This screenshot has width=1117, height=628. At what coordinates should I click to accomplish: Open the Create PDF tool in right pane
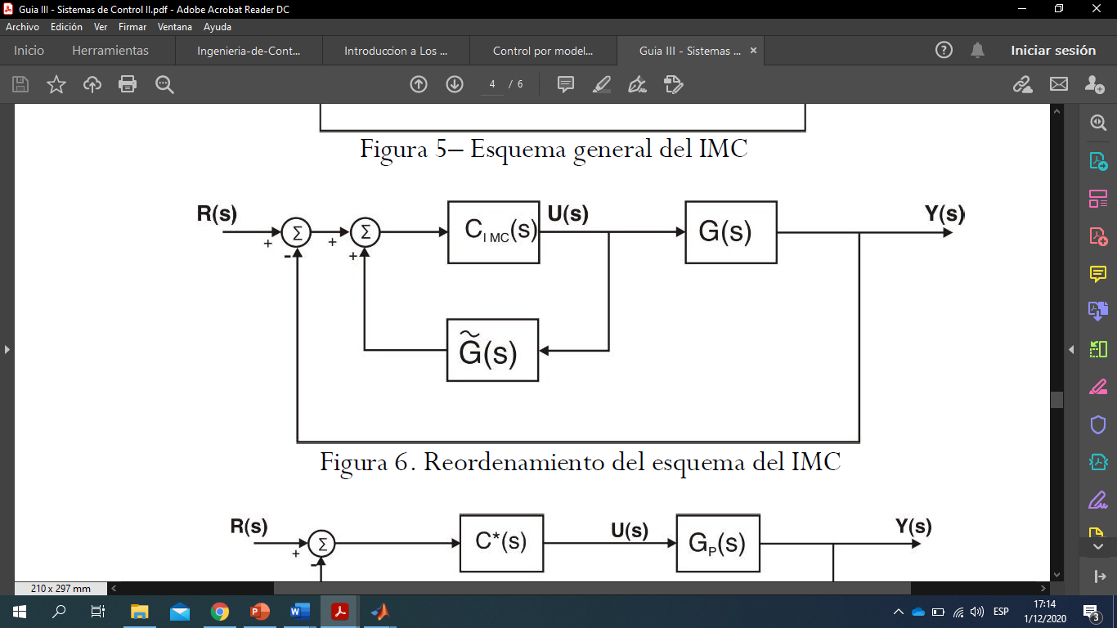click(1098, 235)
